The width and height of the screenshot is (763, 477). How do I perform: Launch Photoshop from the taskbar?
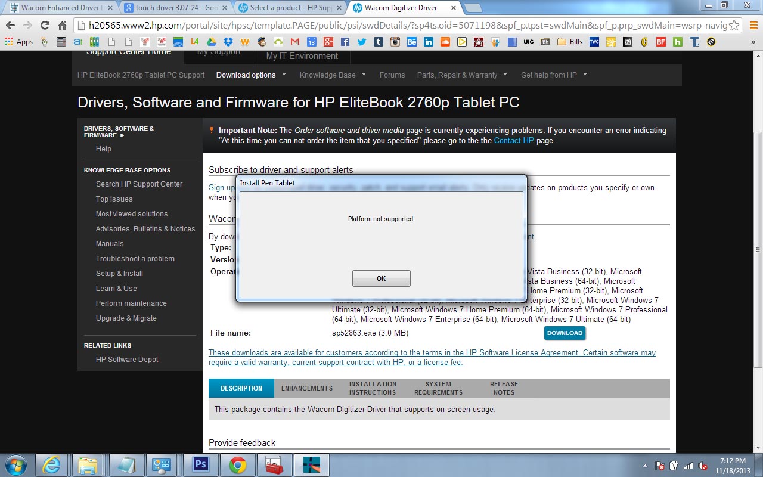click(200, 465)
